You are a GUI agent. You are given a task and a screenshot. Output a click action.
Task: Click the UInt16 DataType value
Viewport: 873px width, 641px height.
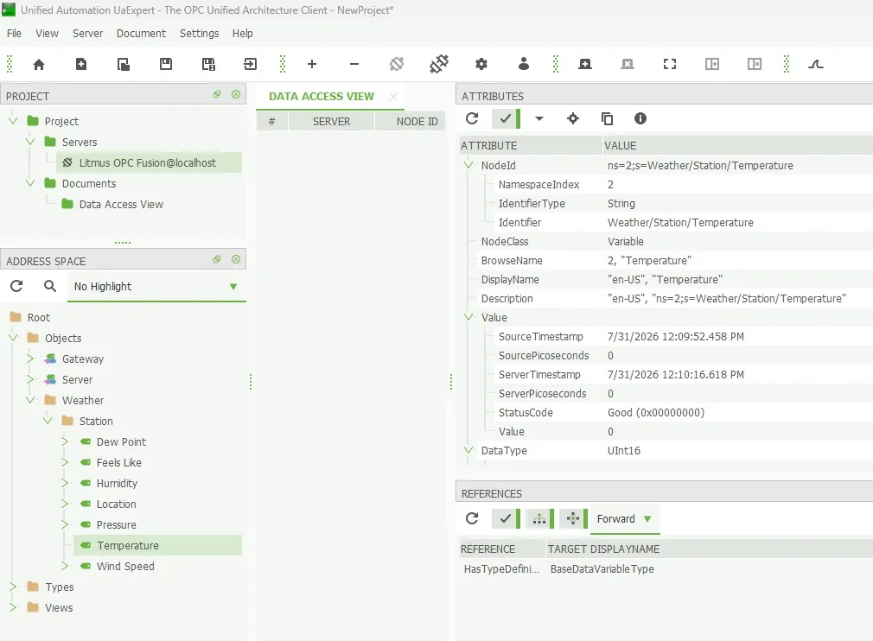point(624,450)
